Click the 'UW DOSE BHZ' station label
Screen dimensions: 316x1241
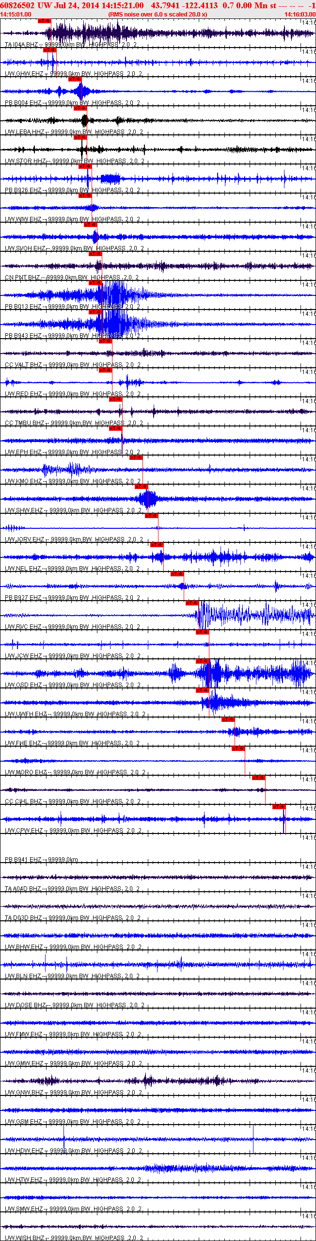25,1005
